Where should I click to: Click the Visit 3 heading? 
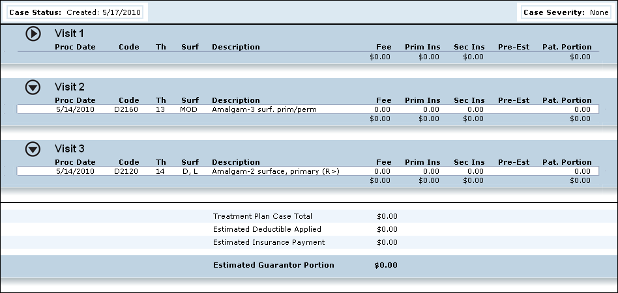70,148
